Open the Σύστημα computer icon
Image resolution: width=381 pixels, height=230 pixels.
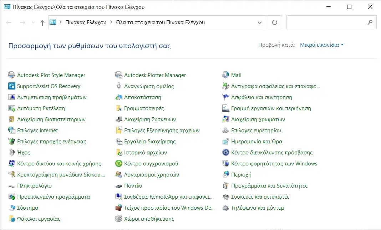coord(11,208)
